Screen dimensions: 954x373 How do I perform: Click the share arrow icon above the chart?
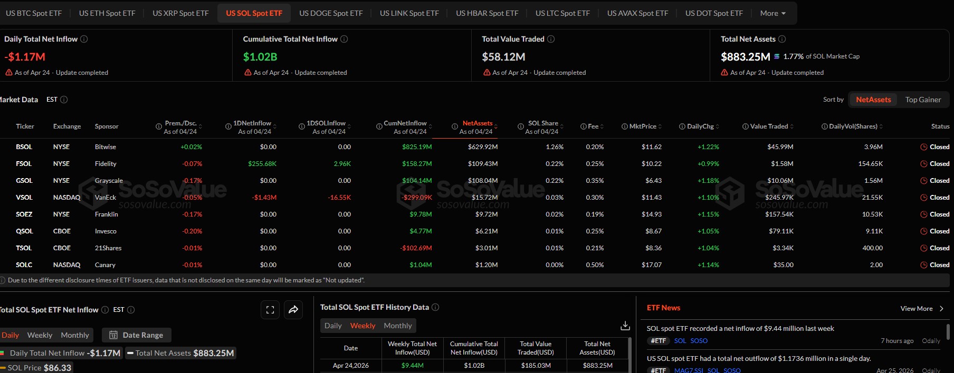293,310
